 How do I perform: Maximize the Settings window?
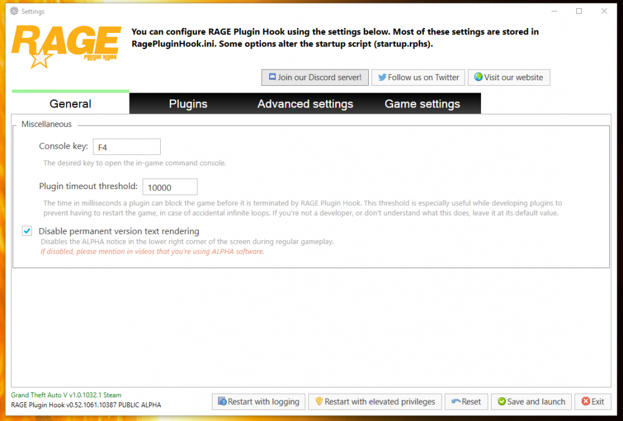pos(579,11)
